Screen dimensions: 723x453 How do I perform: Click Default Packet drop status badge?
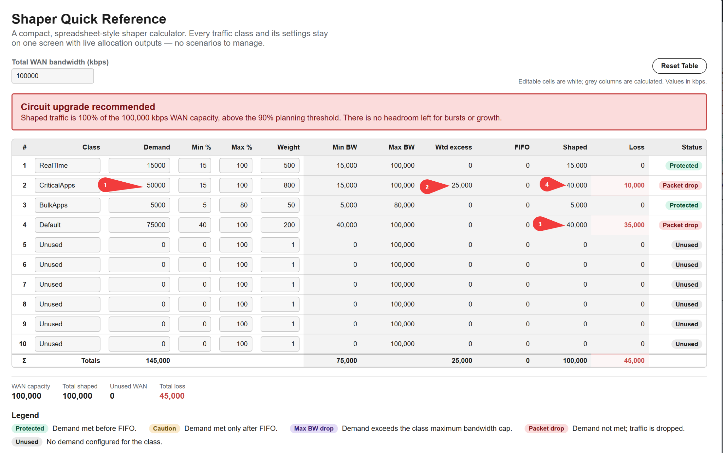pyautogui.click(x=680, y=225)
